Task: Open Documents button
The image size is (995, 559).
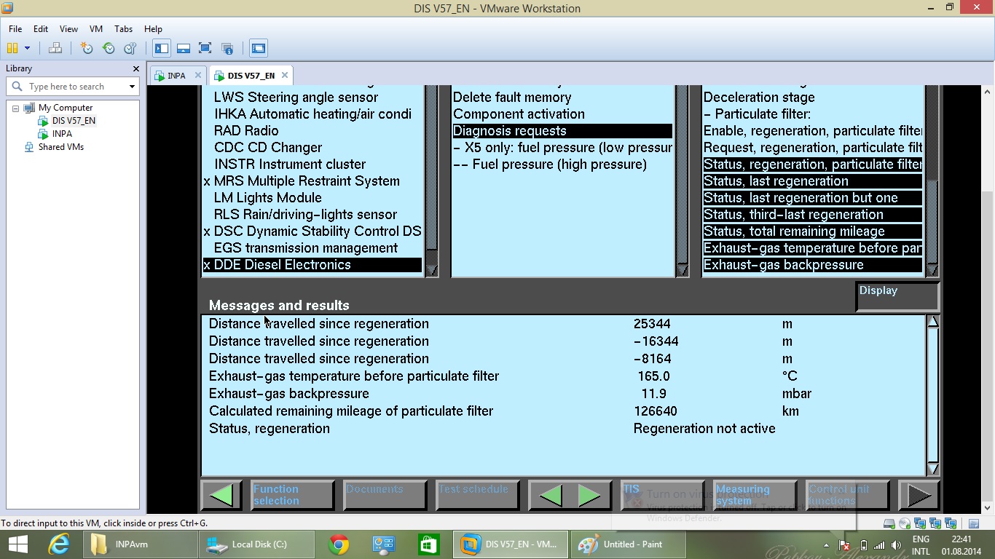Action: (385, 495)
